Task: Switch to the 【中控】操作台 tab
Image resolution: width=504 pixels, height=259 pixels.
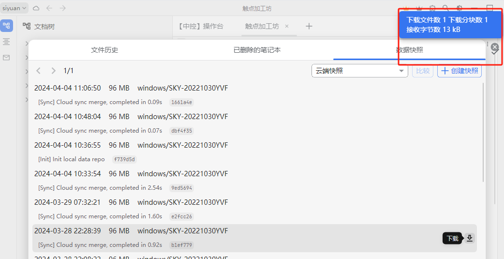Action: tap(201, 26)
